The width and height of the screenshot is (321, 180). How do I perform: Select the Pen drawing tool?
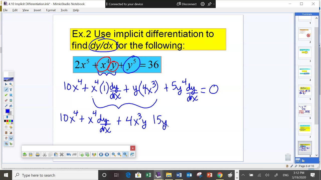click(x=6, y=90)
